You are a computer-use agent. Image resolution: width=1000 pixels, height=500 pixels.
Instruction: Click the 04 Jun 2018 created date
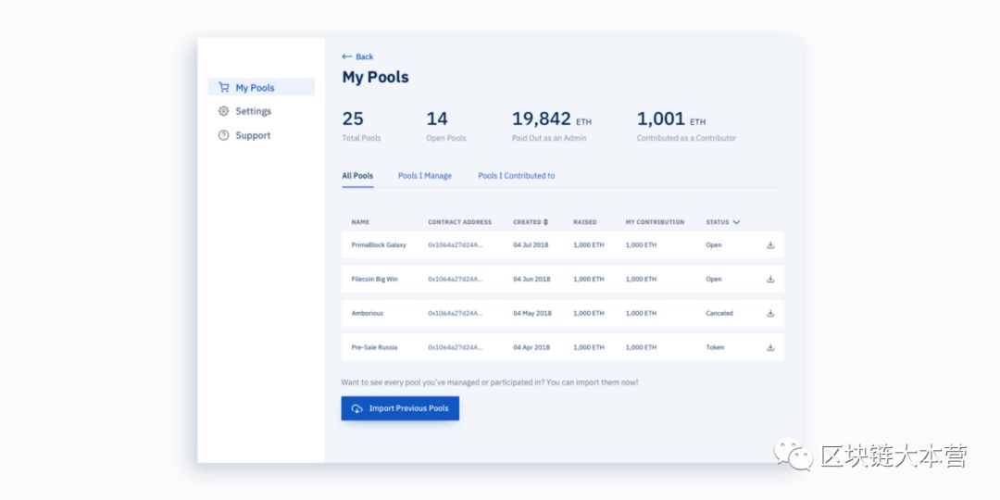[531, 279]
